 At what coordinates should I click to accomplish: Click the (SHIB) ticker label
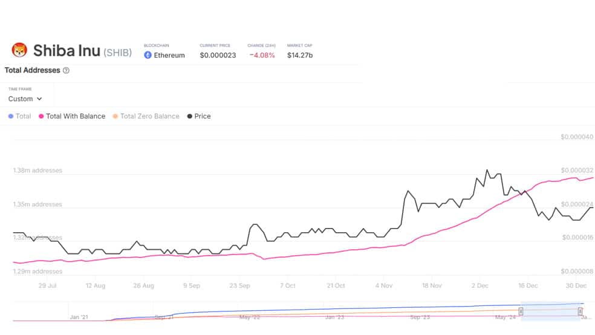point(118,53)
